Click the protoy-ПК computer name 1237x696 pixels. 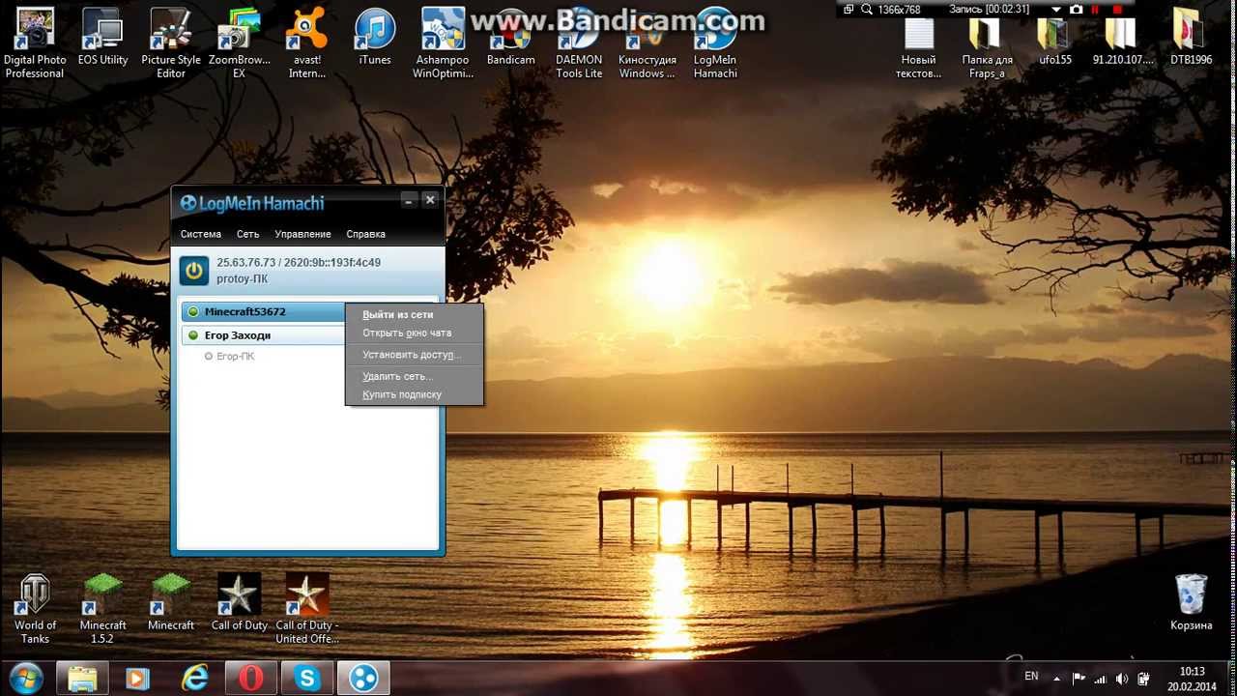coord(242,278)
